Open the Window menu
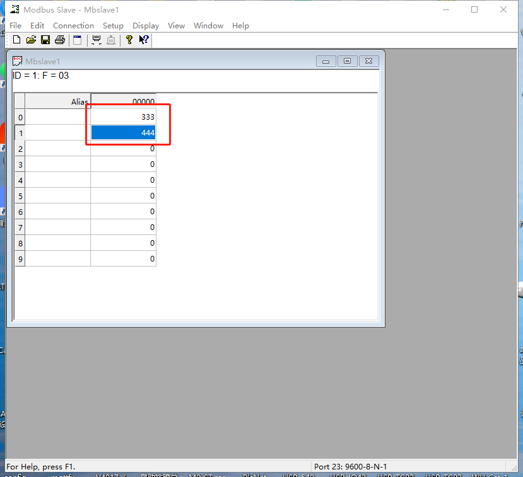 tap(208, 26)
